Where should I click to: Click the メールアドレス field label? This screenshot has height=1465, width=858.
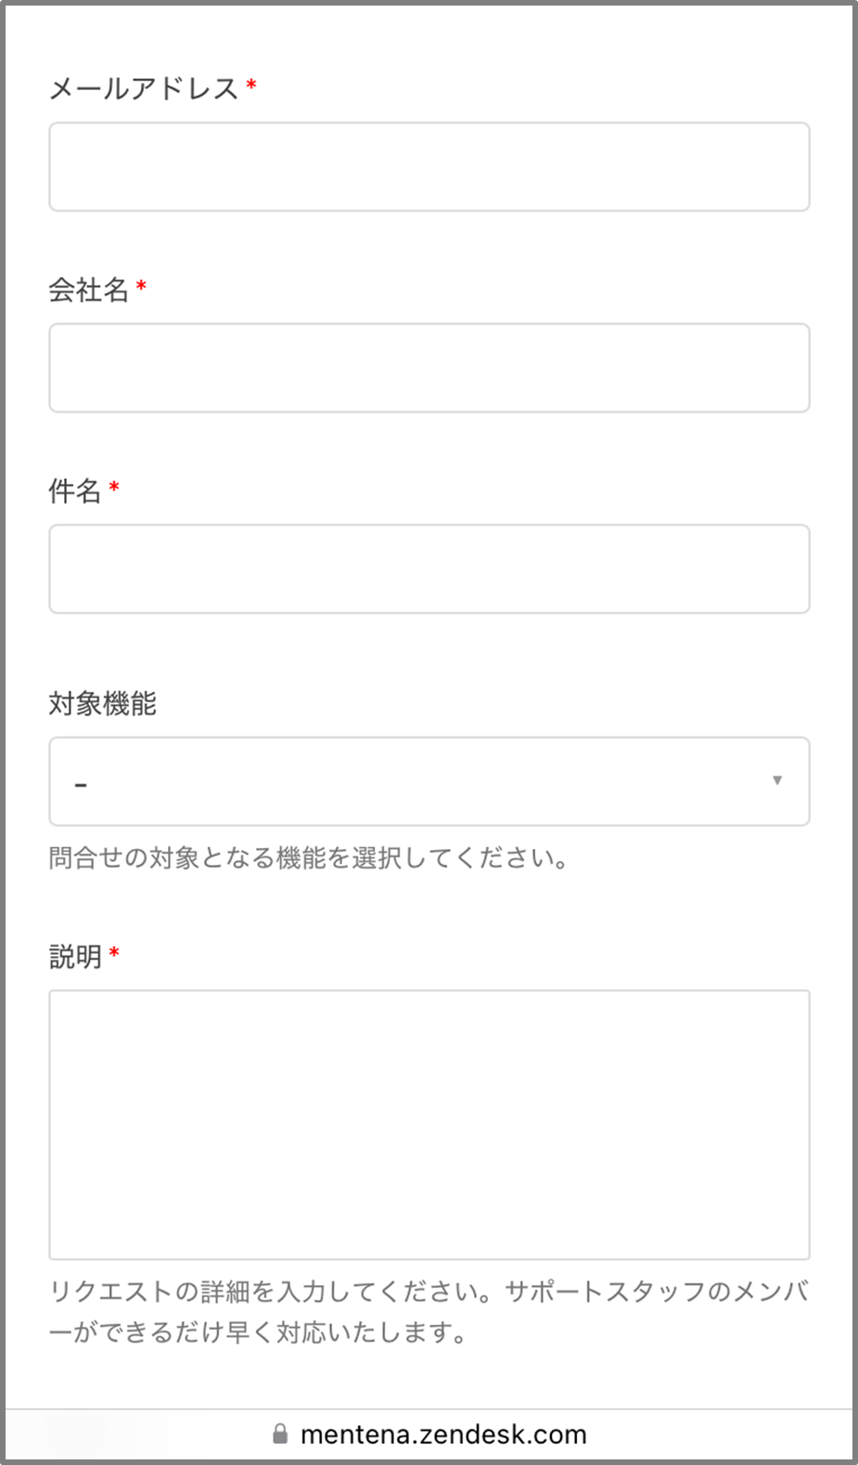coord(144,89)
